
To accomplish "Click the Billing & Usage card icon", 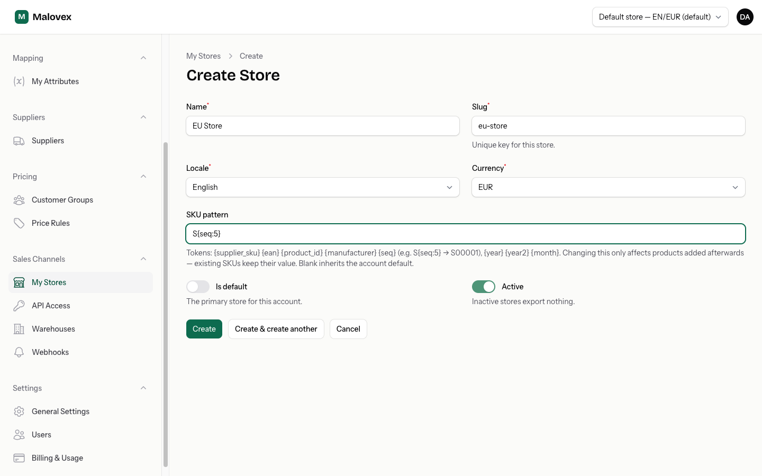I will pyautogui.click(x=19, y=458).
